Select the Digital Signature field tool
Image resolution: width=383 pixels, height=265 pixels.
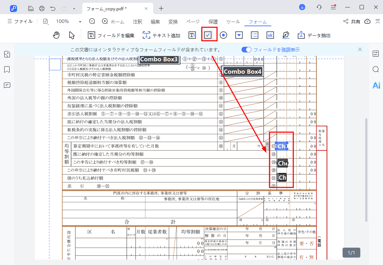pos(285,35)
